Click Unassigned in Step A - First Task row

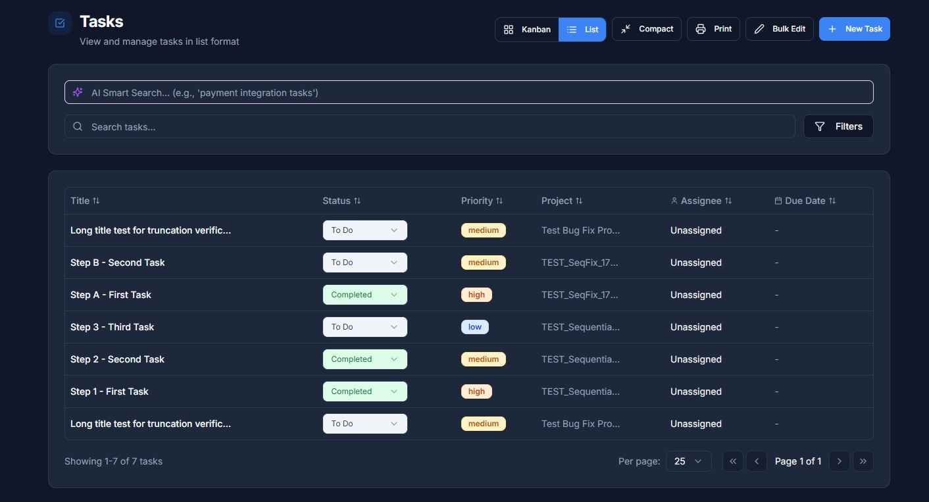pyautogui.click(x=696, y=295)
